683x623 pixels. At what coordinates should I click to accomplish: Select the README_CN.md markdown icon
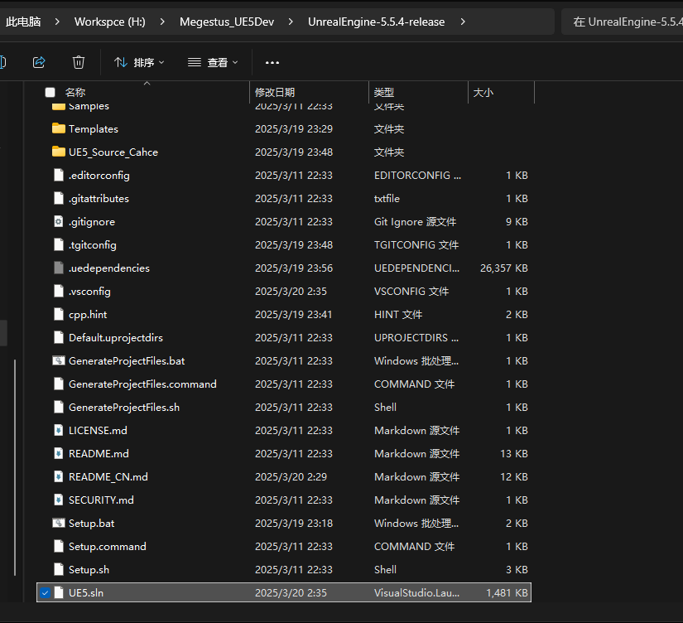click(59, 476)
